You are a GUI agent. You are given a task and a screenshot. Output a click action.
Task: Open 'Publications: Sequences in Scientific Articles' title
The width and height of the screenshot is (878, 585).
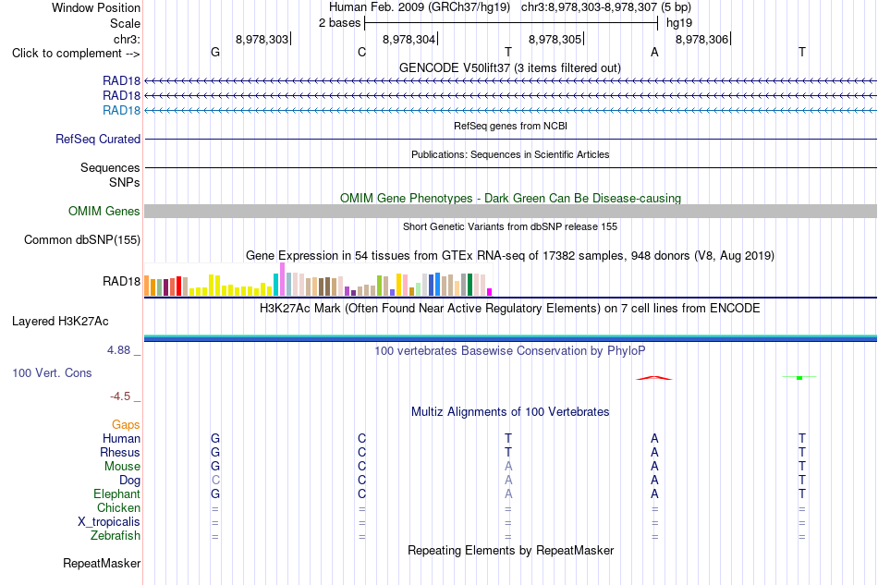coord(510,154)
